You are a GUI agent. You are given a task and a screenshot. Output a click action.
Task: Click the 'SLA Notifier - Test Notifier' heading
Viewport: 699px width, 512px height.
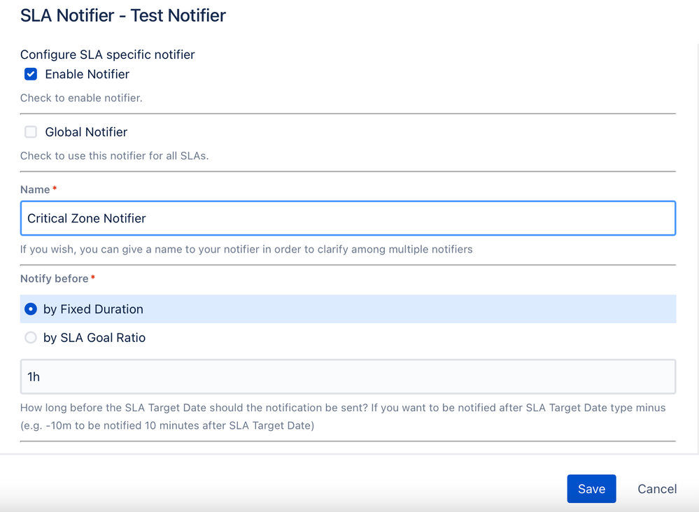click(123, 15)
